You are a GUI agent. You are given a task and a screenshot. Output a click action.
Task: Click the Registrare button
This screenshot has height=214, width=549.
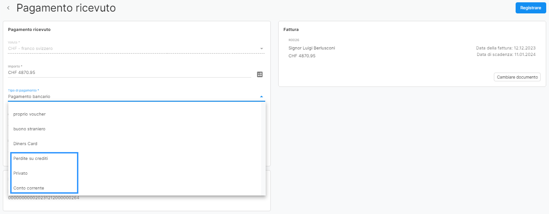pyautogui.click(x=530, y=8)
